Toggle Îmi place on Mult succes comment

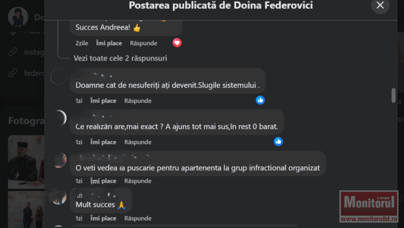tap(103, 218)
